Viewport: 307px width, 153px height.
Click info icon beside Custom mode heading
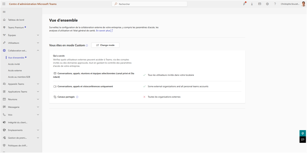click(87, 45)
